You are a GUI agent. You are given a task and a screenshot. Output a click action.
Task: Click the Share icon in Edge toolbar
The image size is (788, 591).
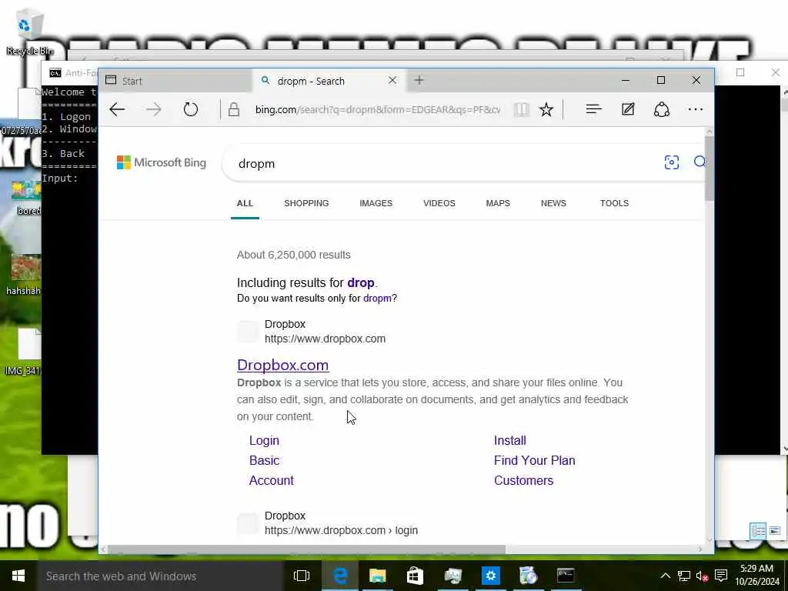tap(661, 109)
